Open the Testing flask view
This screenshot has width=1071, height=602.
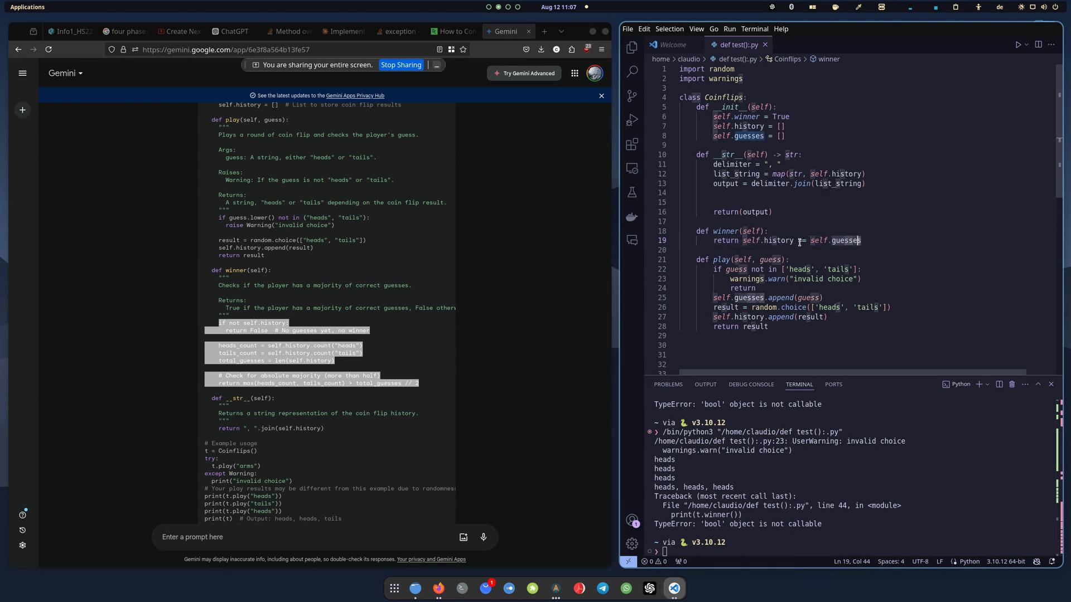(632, 192)
